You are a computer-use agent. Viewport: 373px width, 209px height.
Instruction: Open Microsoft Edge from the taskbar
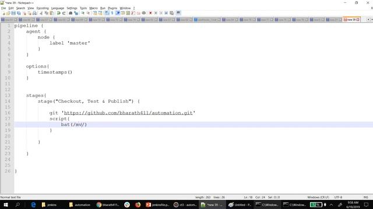[33, 205]
